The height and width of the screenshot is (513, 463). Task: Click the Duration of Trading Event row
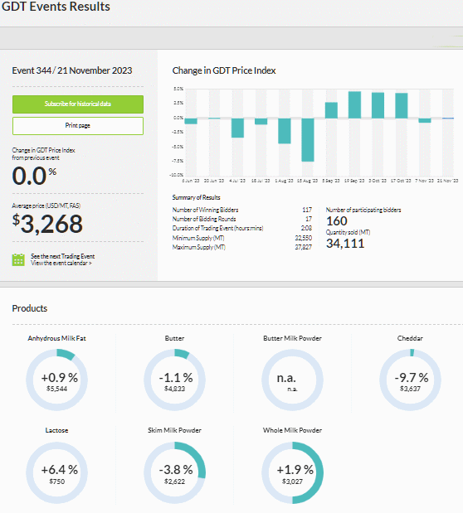pyautogui.click(x=242, y=229)
